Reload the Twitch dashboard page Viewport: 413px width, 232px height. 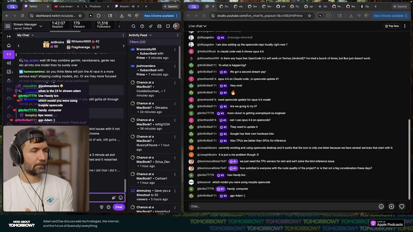point(22,16)
